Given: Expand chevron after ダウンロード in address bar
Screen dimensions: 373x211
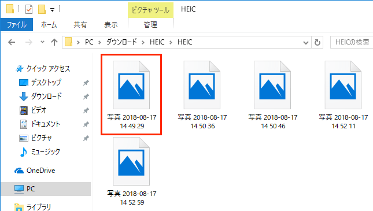Looking at the screenshot, I should (143, 42).
